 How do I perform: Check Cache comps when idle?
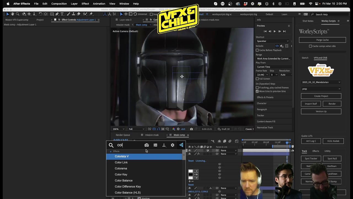(x=310, y=46)
